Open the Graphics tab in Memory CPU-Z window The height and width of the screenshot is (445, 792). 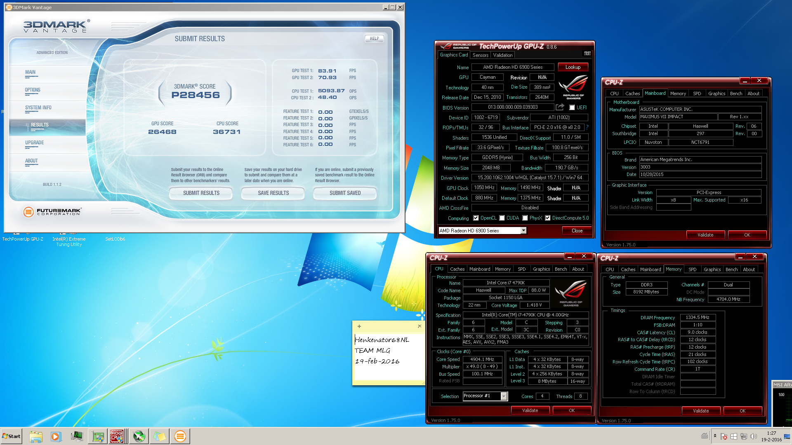[x=712, y=269]
